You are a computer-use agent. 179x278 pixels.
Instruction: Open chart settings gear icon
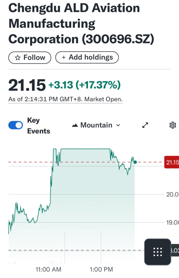(172, 125)
